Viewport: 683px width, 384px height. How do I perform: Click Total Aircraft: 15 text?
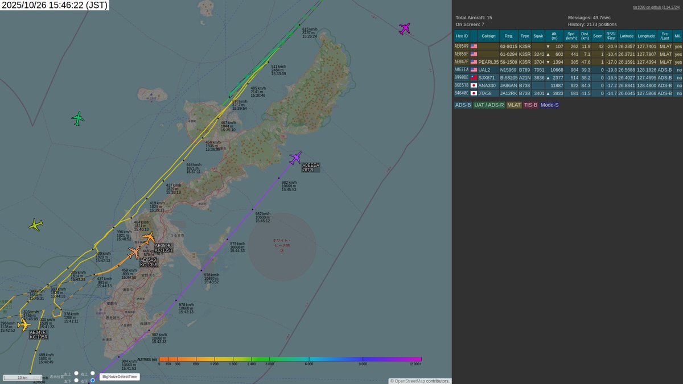coord(474,18)
